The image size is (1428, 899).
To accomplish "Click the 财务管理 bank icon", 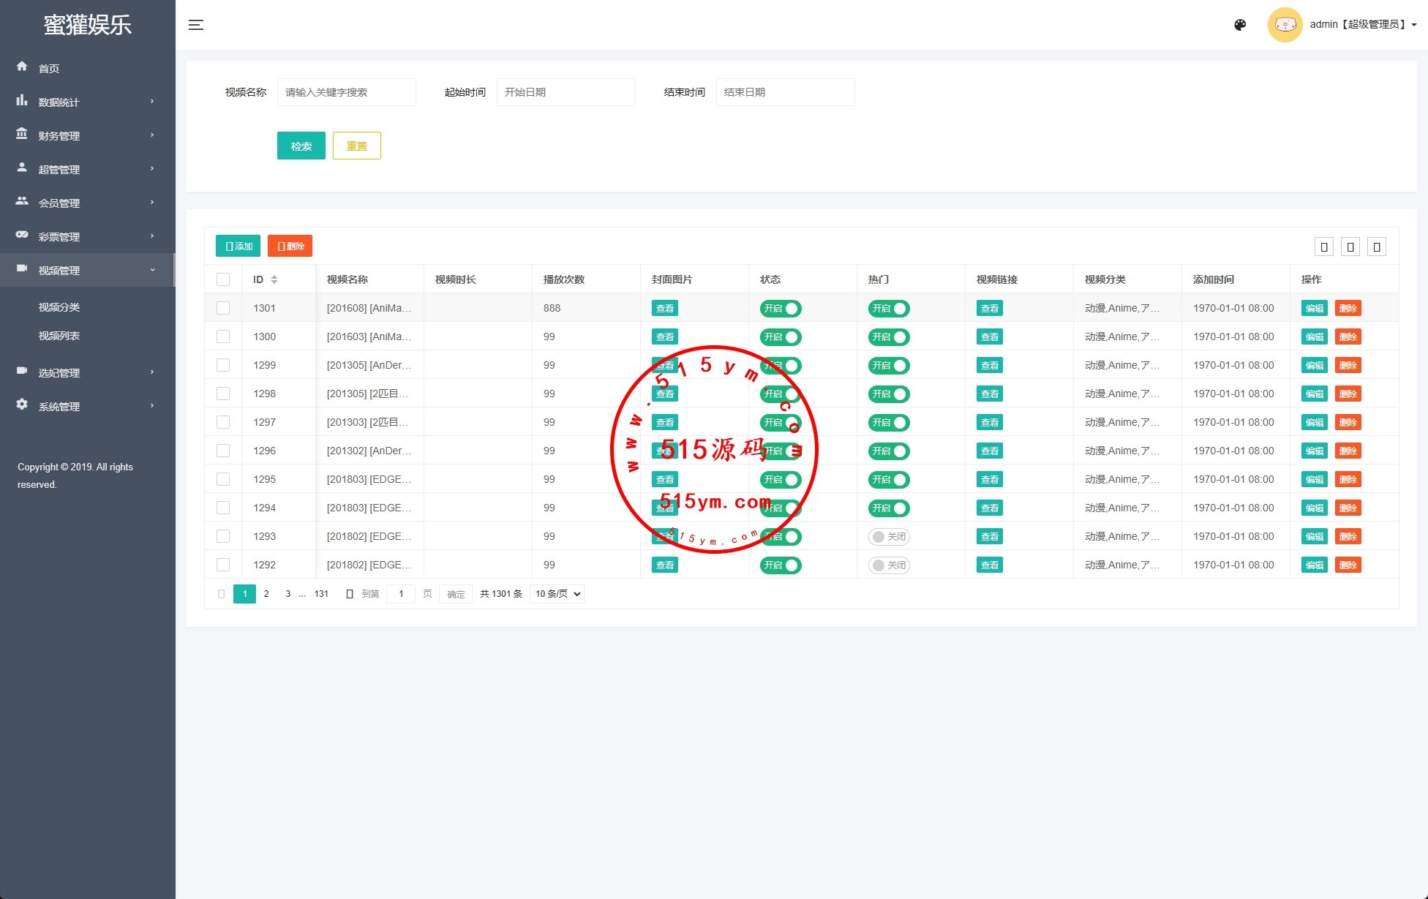I will 22,134.
